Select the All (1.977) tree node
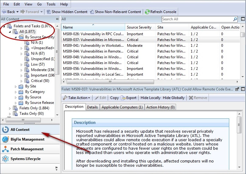Screen dimensions: 246x174 27,32
